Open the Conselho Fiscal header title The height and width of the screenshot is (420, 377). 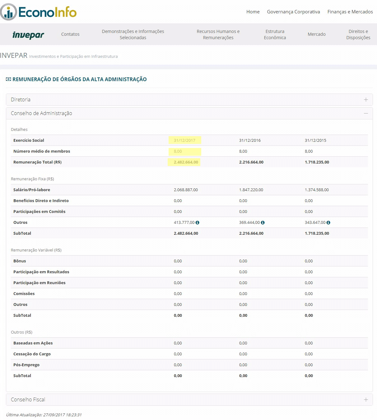(x=28, y=400)
